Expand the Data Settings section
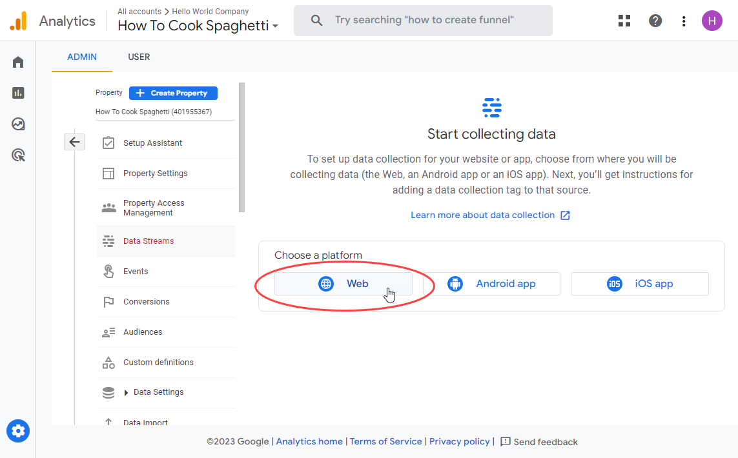Viewport: 738px width, 458px height. pos(126,392)
